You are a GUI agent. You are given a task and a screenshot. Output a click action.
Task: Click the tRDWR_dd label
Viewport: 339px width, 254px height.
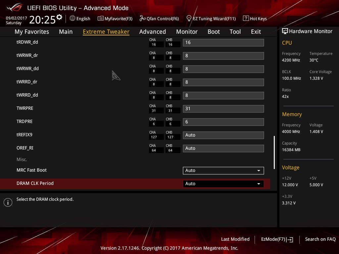pyautogui.click(x=27, y=42)
